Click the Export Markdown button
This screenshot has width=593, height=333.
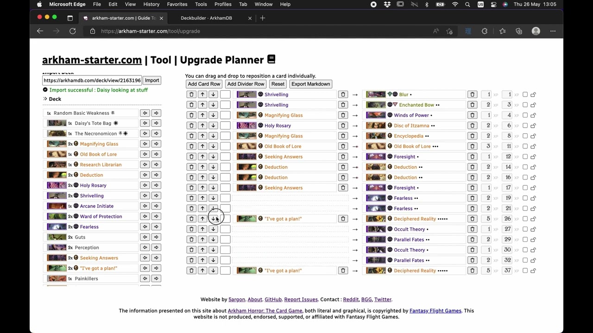point(311,84)
